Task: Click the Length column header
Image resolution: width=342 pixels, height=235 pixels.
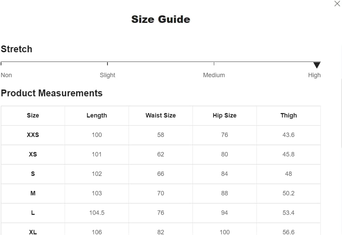Action: click(97, 115)
